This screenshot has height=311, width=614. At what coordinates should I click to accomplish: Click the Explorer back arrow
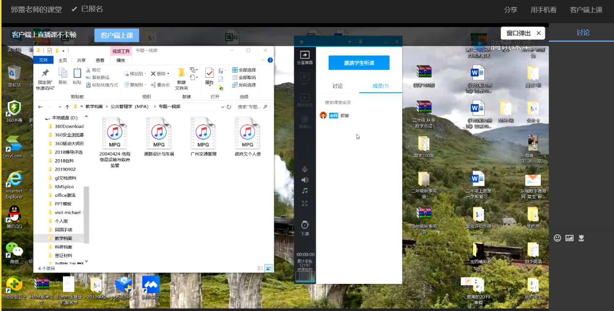point(41,106)
